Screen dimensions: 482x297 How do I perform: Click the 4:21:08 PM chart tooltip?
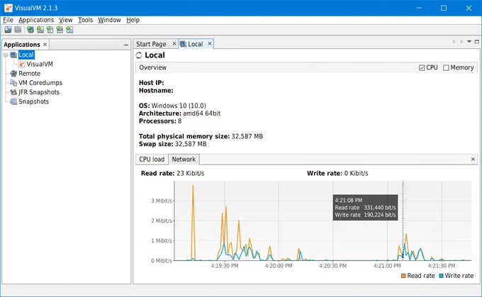click(365, 208)
